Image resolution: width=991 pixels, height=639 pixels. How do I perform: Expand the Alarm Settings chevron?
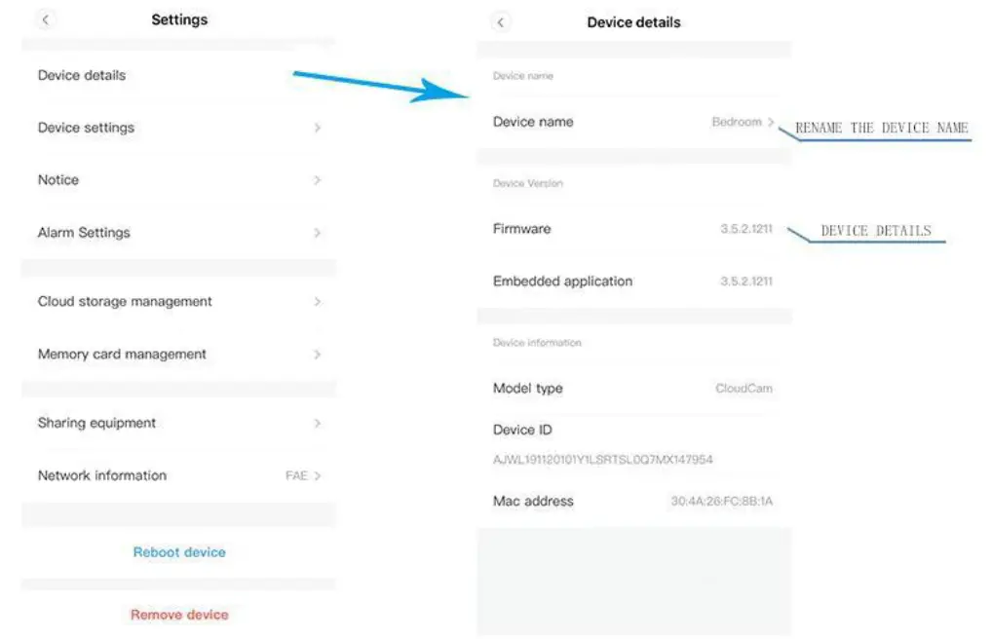(318, 233)
